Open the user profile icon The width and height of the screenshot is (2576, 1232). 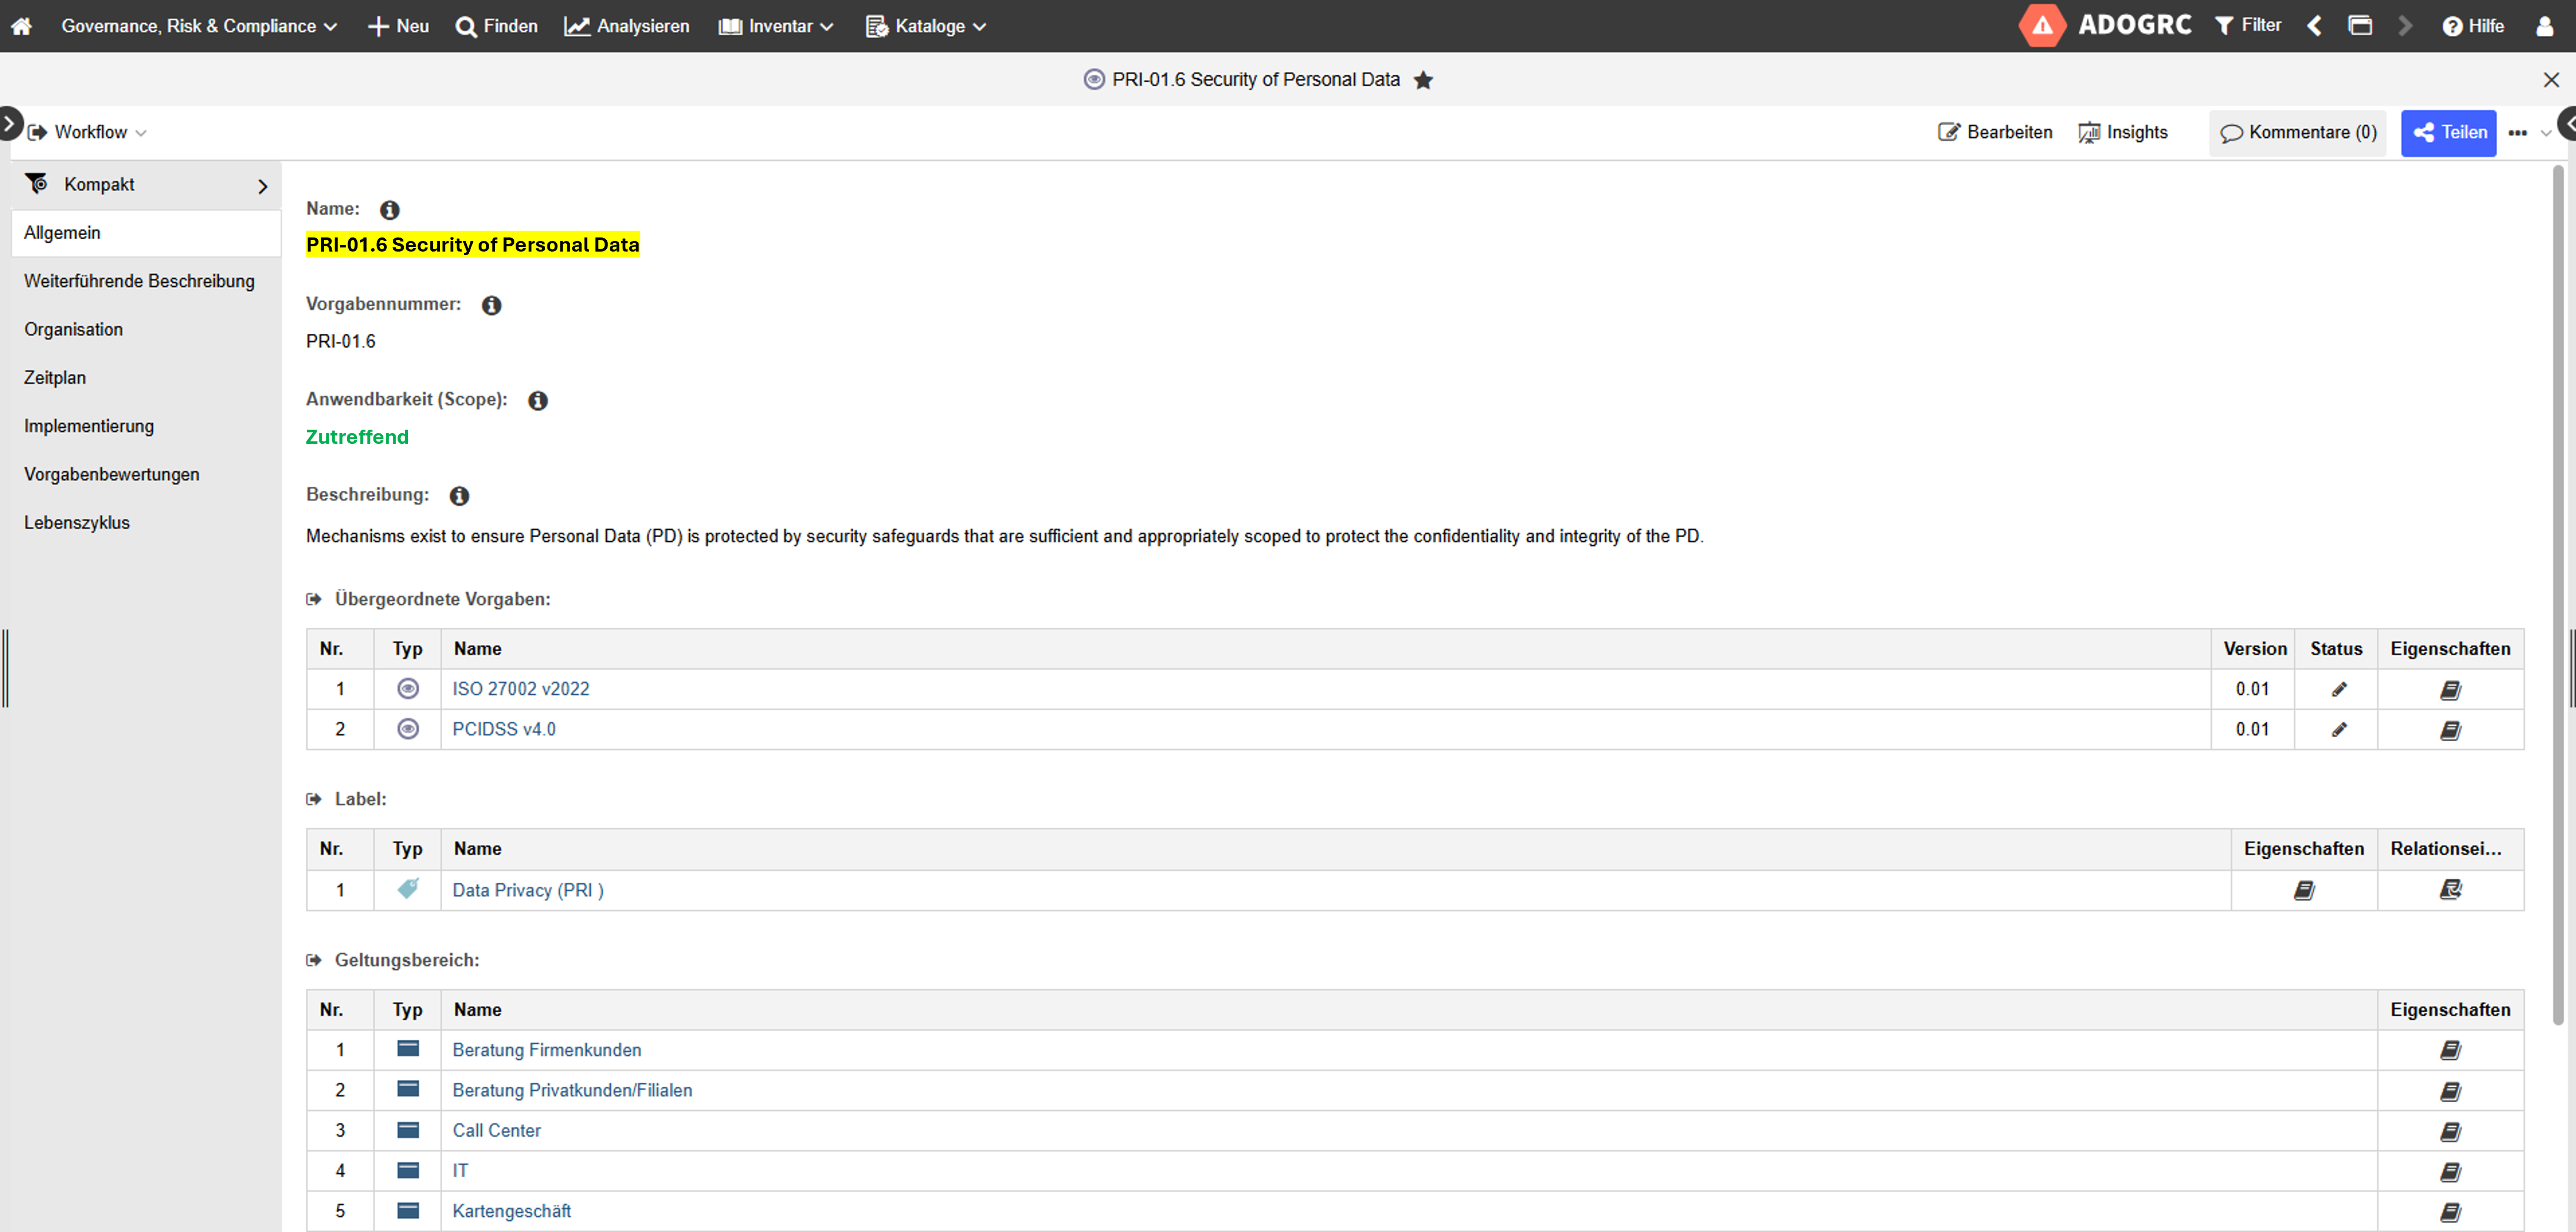[2544, 26]
